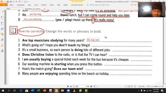Open the Windows Start menu
The height and width of the screenshot is (93, 166).
coord(3,91)
